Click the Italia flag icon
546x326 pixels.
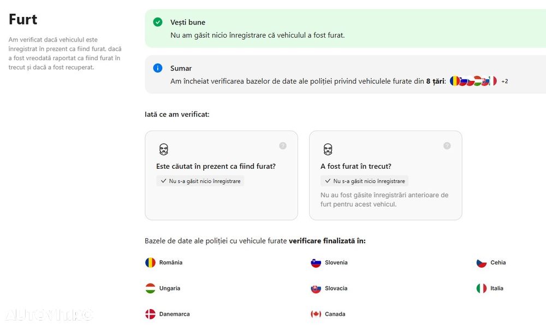pyautogui.click(x=481, y=288)
